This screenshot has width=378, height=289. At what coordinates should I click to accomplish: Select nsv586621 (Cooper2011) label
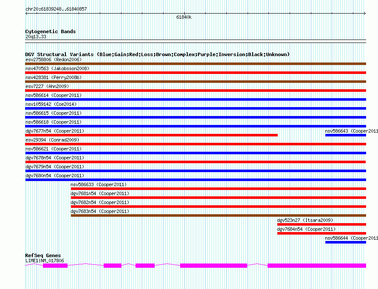point(54,149)
